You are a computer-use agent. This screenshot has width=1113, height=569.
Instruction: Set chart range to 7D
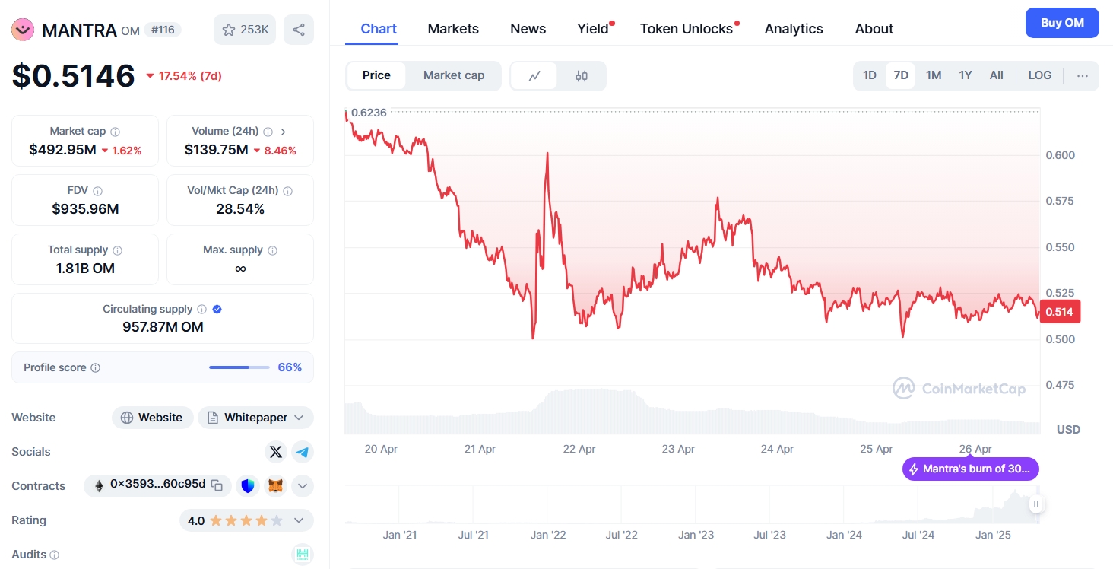pos(901,75)
